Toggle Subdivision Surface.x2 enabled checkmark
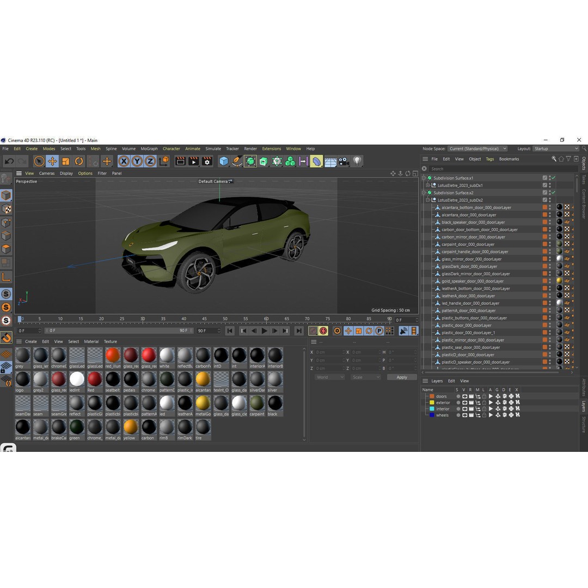Image resolution: width=588 pixels, height=588 pixels. (x=554, y=192)
